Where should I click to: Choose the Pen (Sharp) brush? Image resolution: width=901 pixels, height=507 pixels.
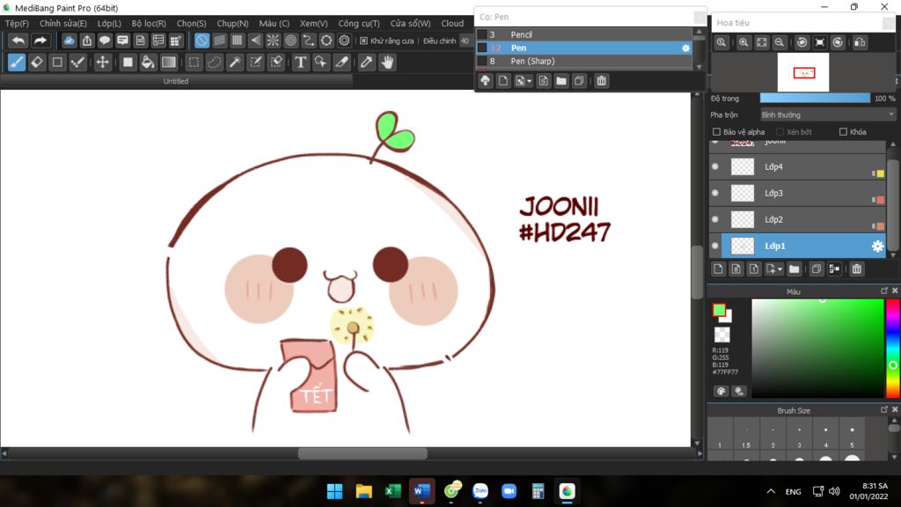click(584, 61)
